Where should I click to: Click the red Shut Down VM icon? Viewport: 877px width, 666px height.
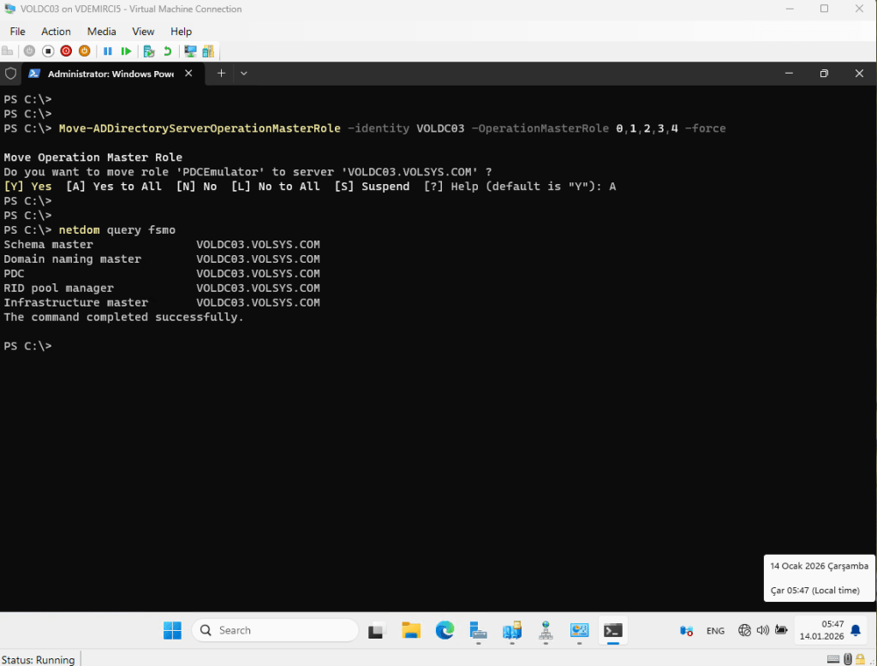tap(66, 51)
